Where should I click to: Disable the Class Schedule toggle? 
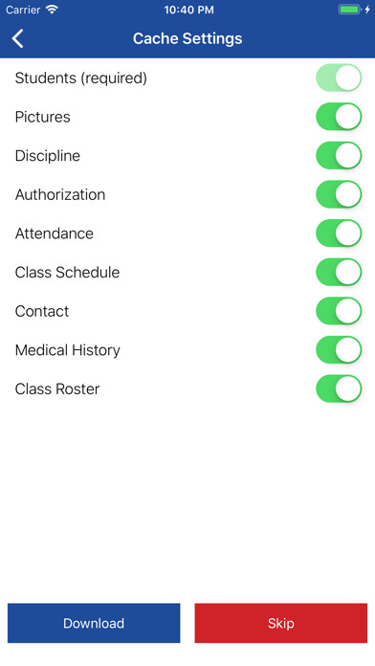point(339,272)
